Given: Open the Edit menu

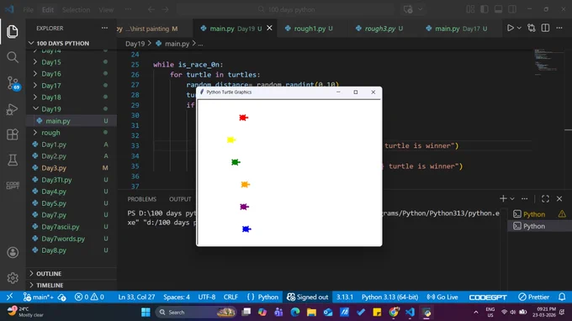Looking at the screenshot, I should [x=48, y=10].
